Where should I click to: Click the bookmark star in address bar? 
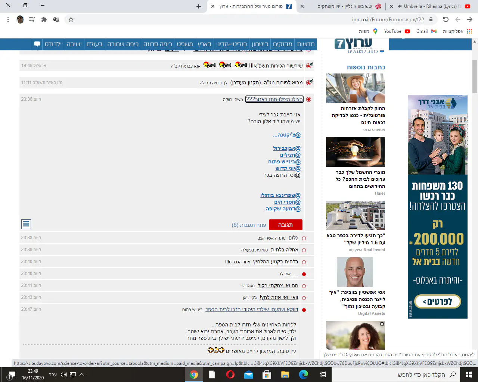(x=71, y=19)
